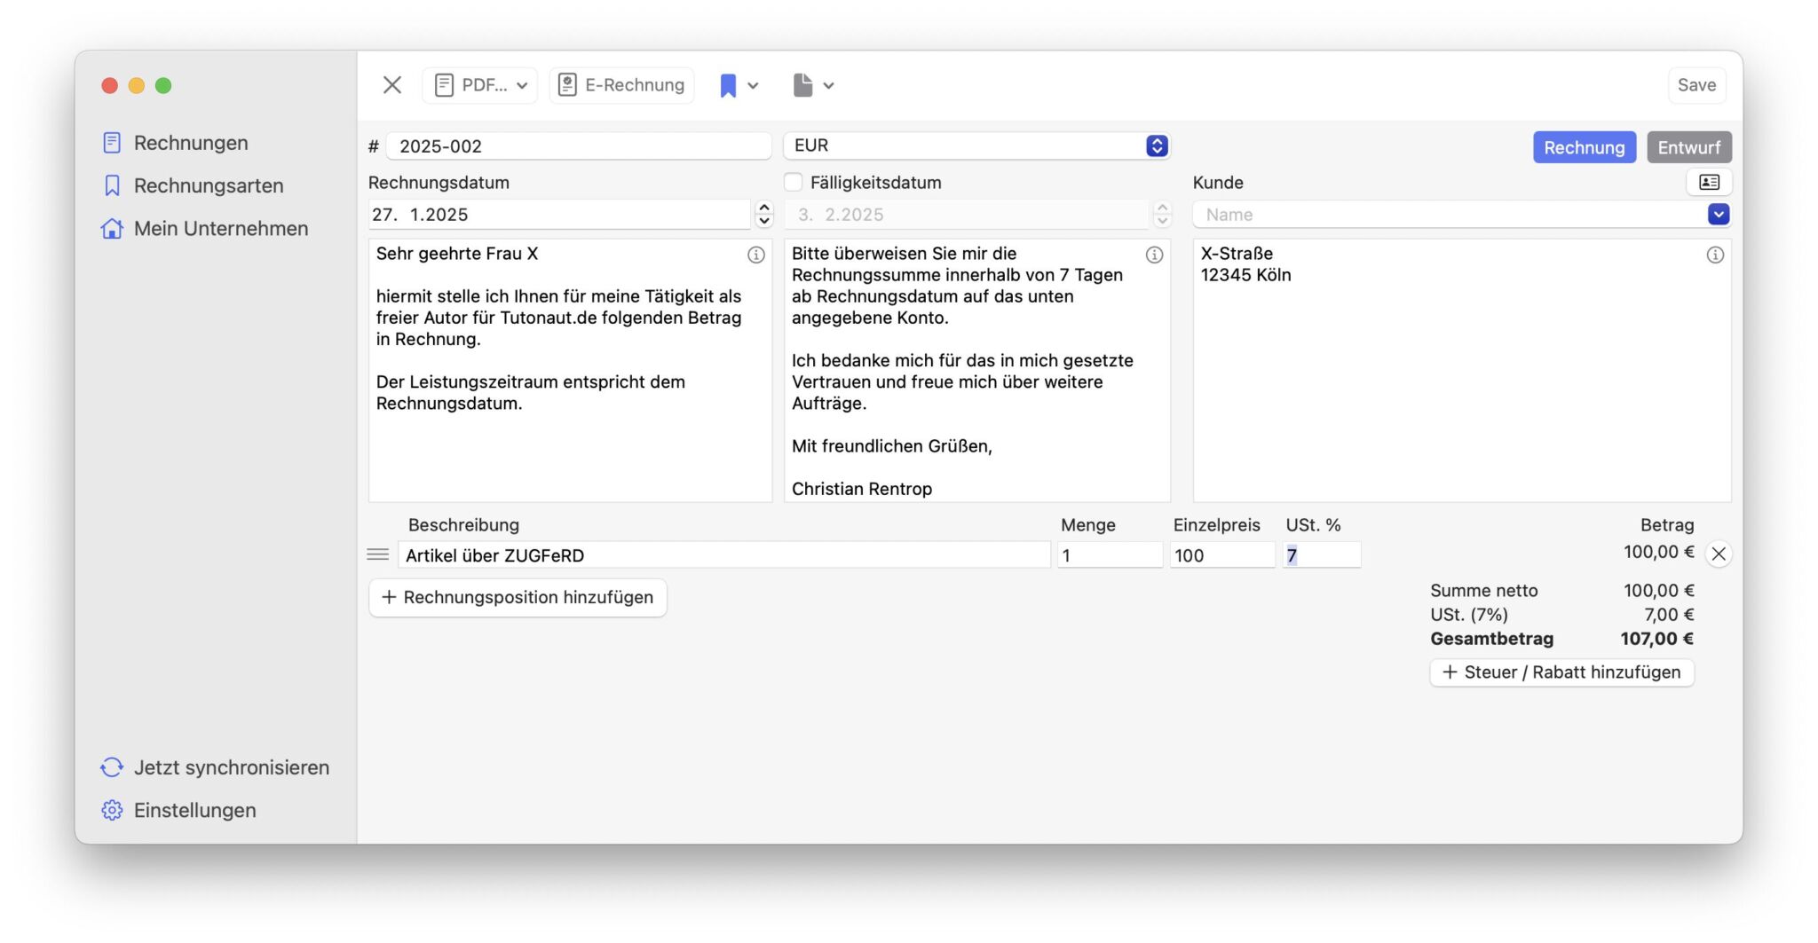
Task: Click the Summe netto label
Action: [1483, 591]
